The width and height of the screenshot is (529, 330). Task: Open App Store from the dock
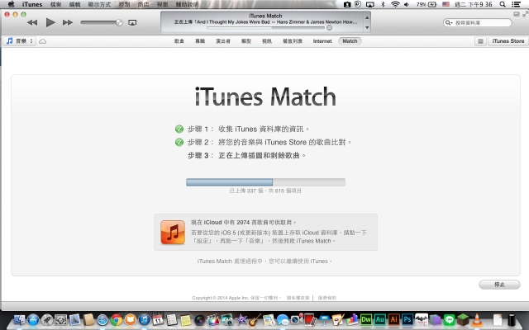[33, 319]
